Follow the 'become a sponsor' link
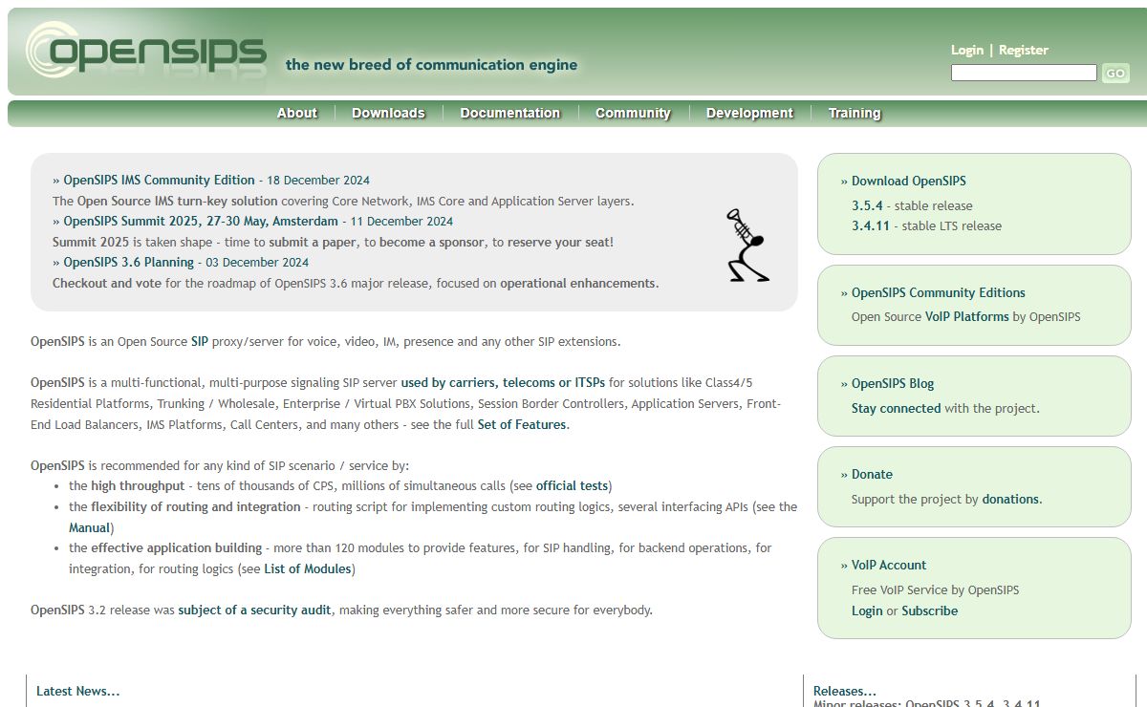The height and width of the screenshot is (707, 1147). coord(432,242)
